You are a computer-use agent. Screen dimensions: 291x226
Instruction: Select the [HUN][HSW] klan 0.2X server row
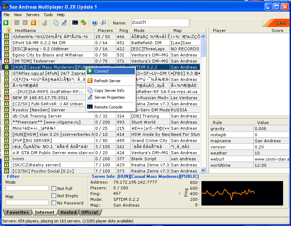tap(101, 134)
